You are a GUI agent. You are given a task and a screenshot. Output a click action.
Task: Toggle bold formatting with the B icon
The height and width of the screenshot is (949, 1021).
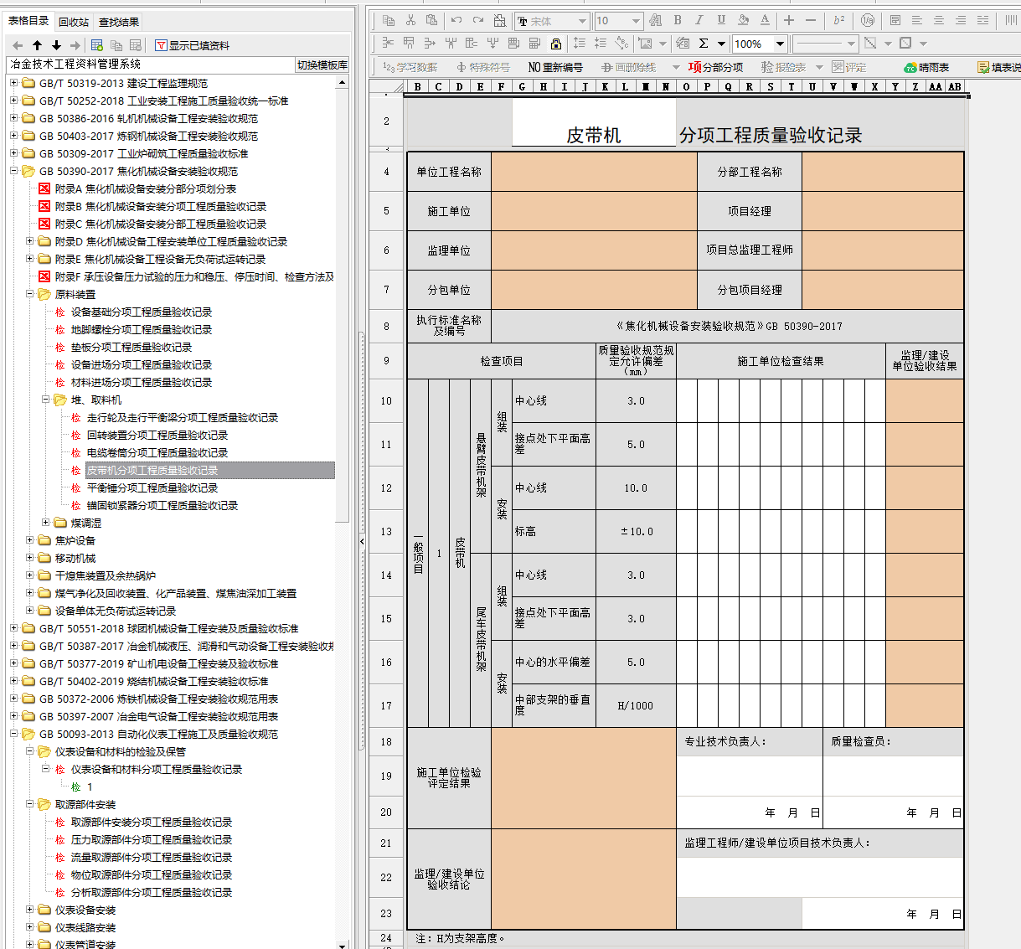[x=678, y=20]
